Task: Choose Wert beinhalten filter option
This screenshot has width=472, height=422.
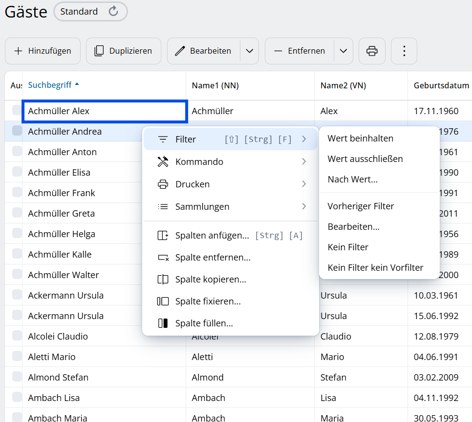Action: (x=379, y=138)
